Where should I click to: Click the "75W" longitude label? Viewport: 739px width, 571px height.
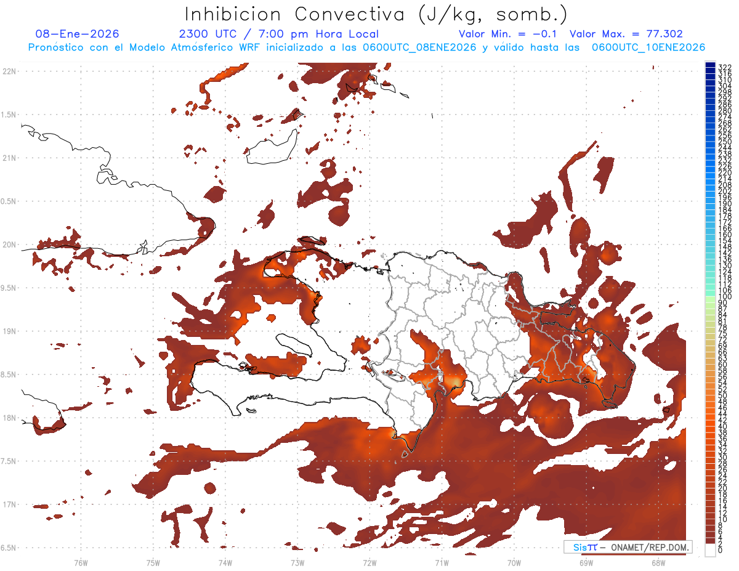tap(153, 562)
